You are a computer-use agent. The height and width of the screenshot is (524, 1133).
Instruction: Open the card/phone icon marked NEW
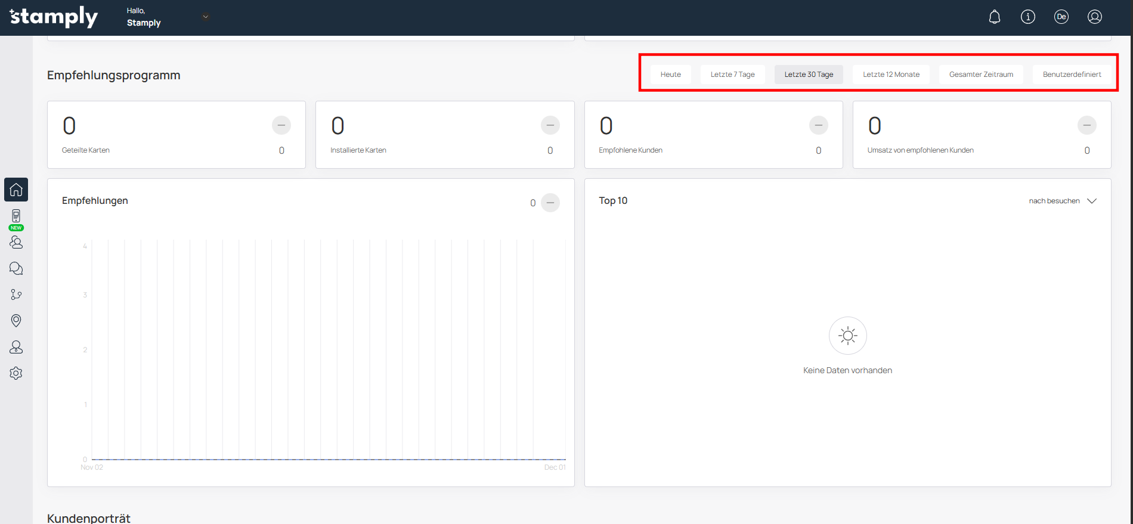pyautogui.click(x=16, y=216)
